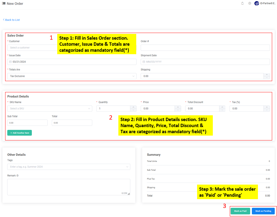Image resolution: width=277 pixels, height=217 pixels.
Task: Open the notifications bell icon
Action: pyautogui.click(x=242, y=3)
